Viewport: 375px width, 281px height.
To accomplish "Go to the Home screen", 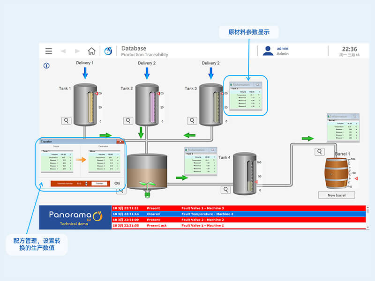I will click(91, 51).
